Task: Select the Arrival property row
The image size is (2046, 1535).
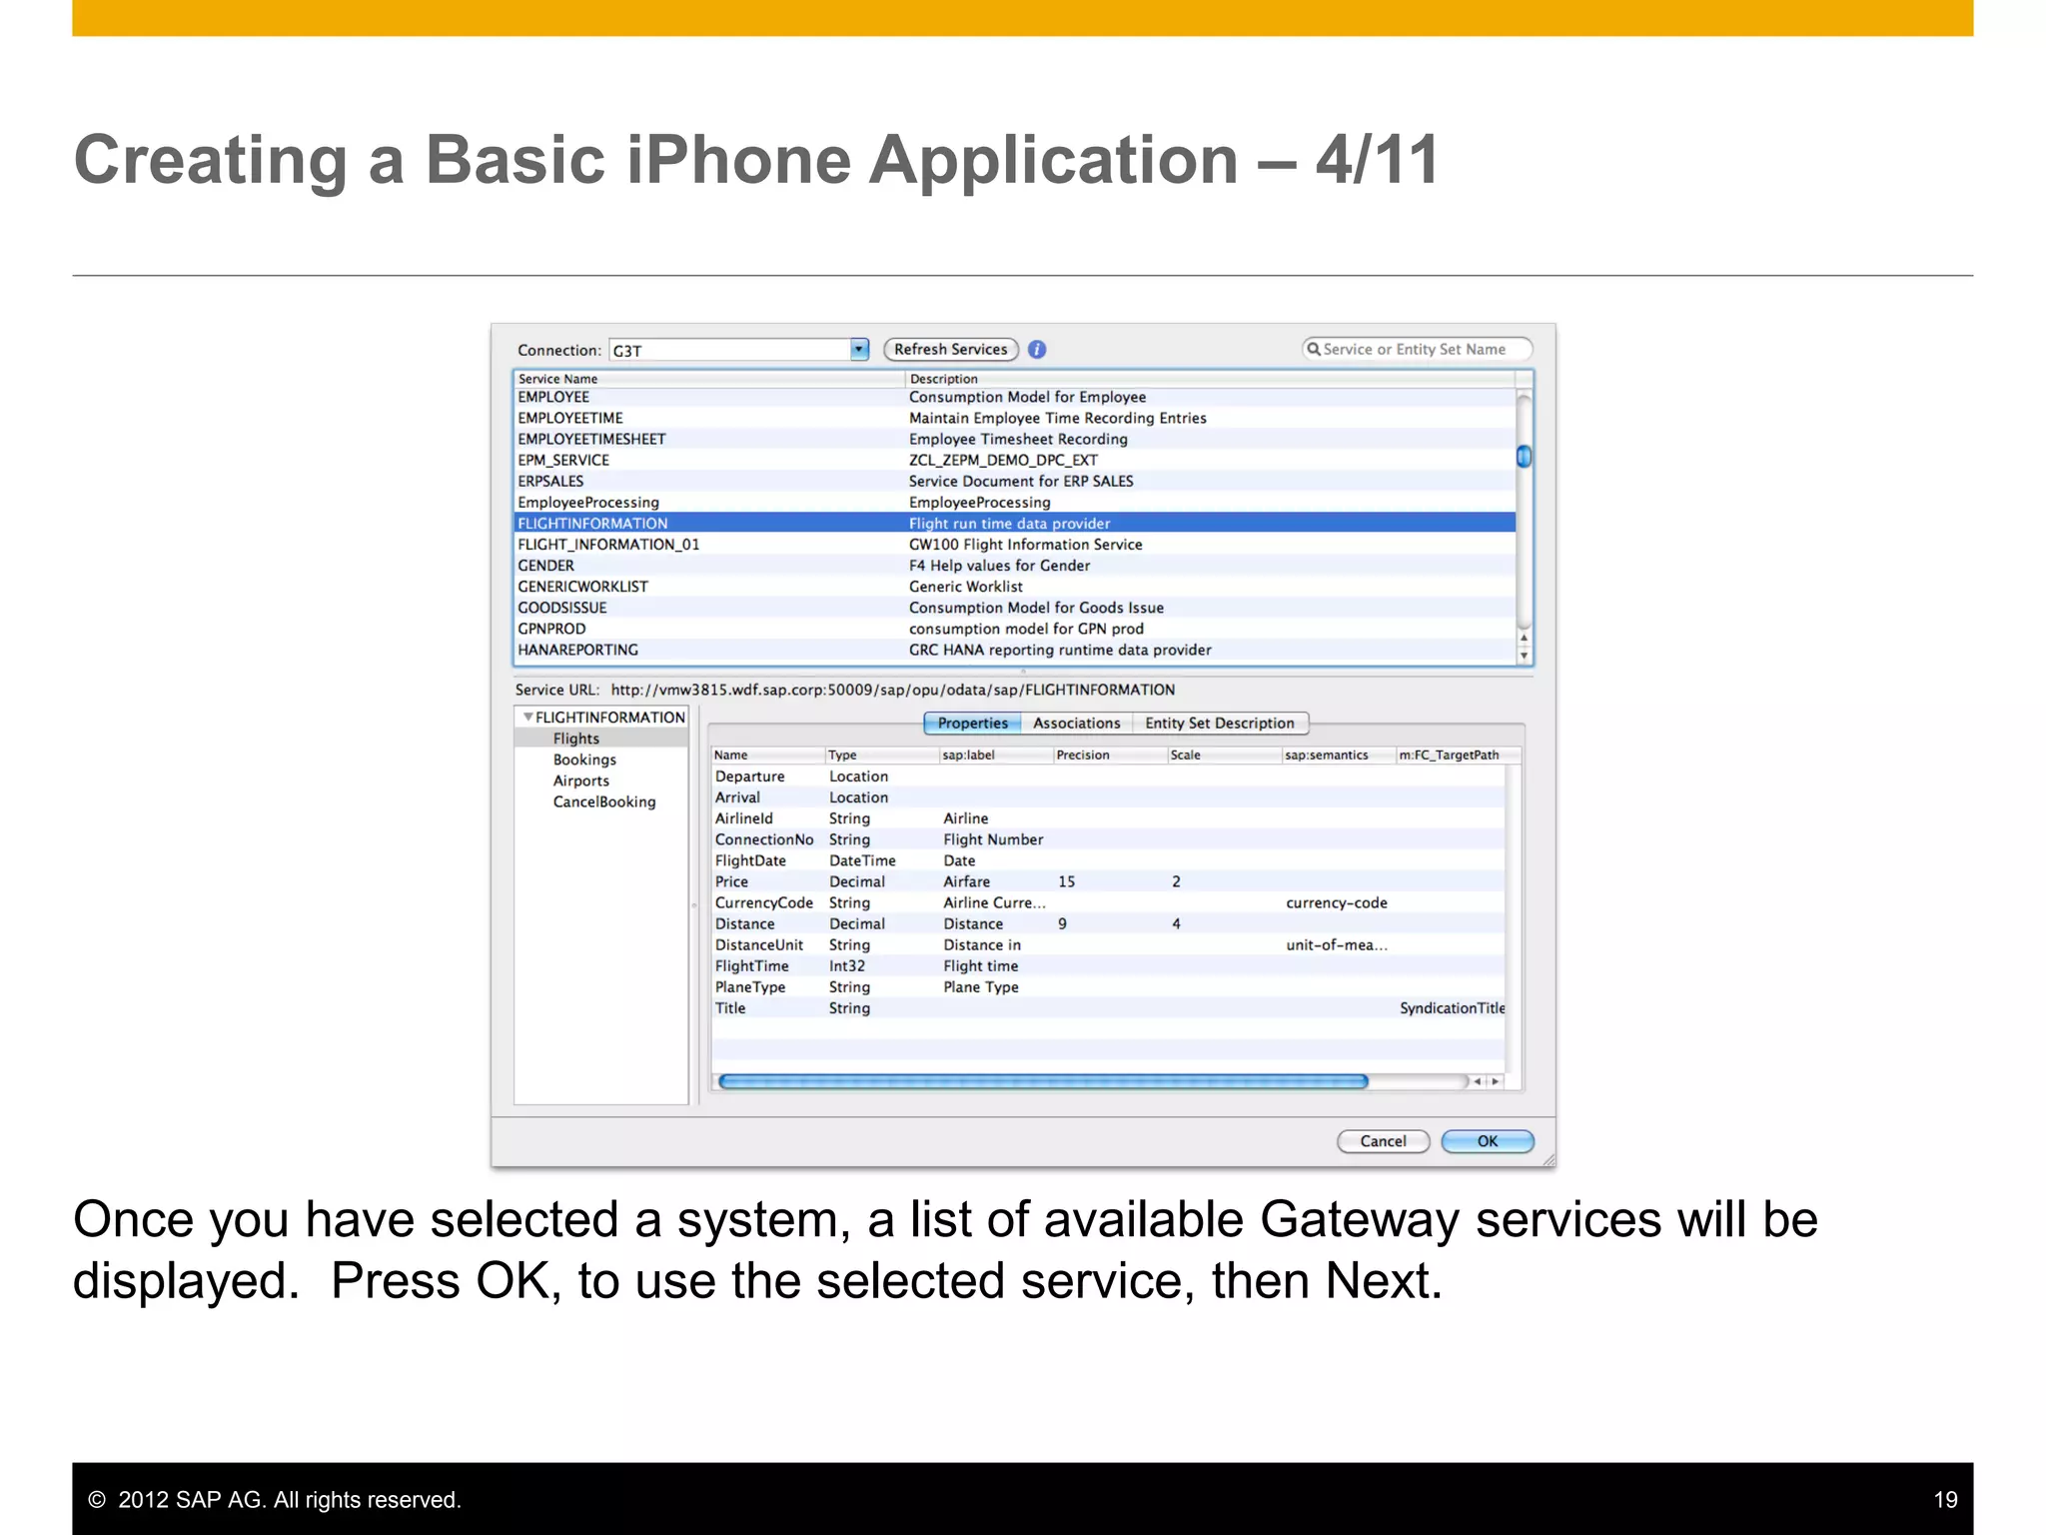Action: coord(1108,797)
